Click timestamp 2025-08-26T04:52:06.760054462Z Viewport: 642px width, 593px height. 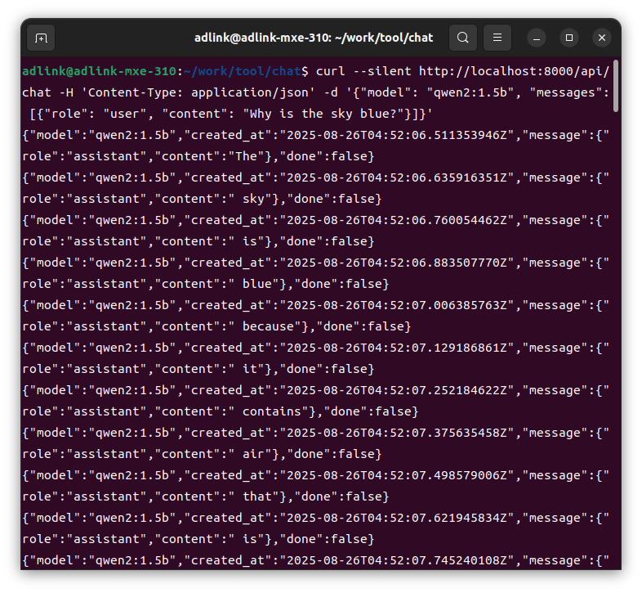[396, 221]
